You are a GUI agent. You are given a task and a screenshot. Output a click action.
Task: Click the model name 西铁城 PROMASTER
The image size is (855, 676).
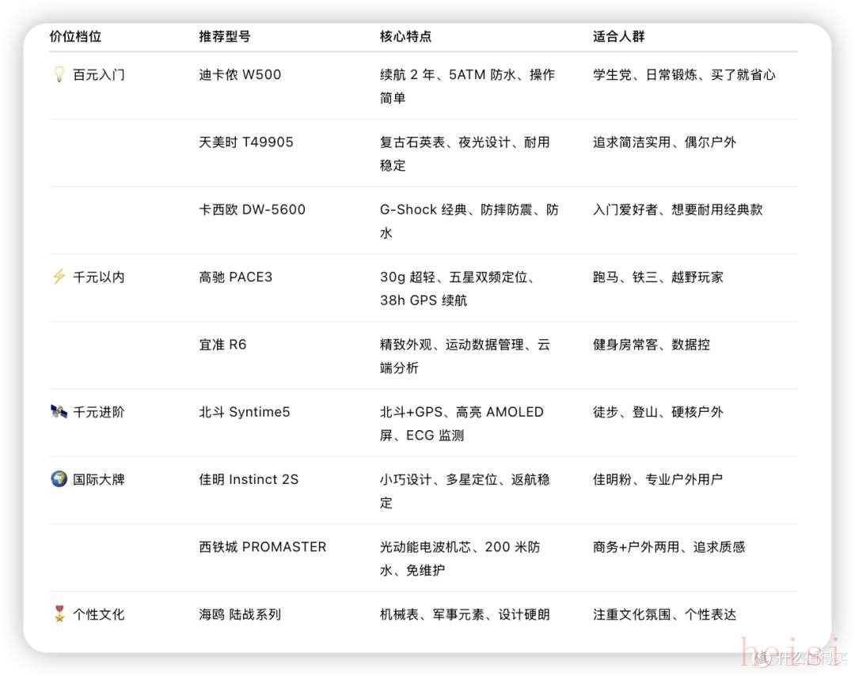262,547
